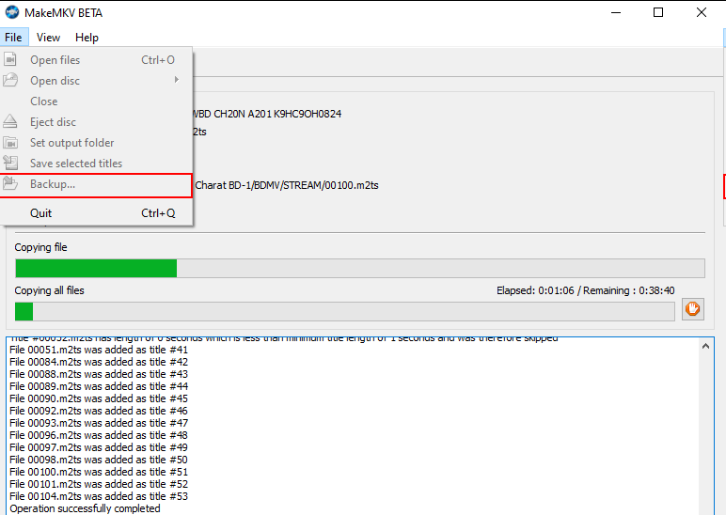The width and height of the screenshot is (726, 515).
Task: Click log line 'File 00098.m2ts was added as title #50'
Action: [99, 460]
